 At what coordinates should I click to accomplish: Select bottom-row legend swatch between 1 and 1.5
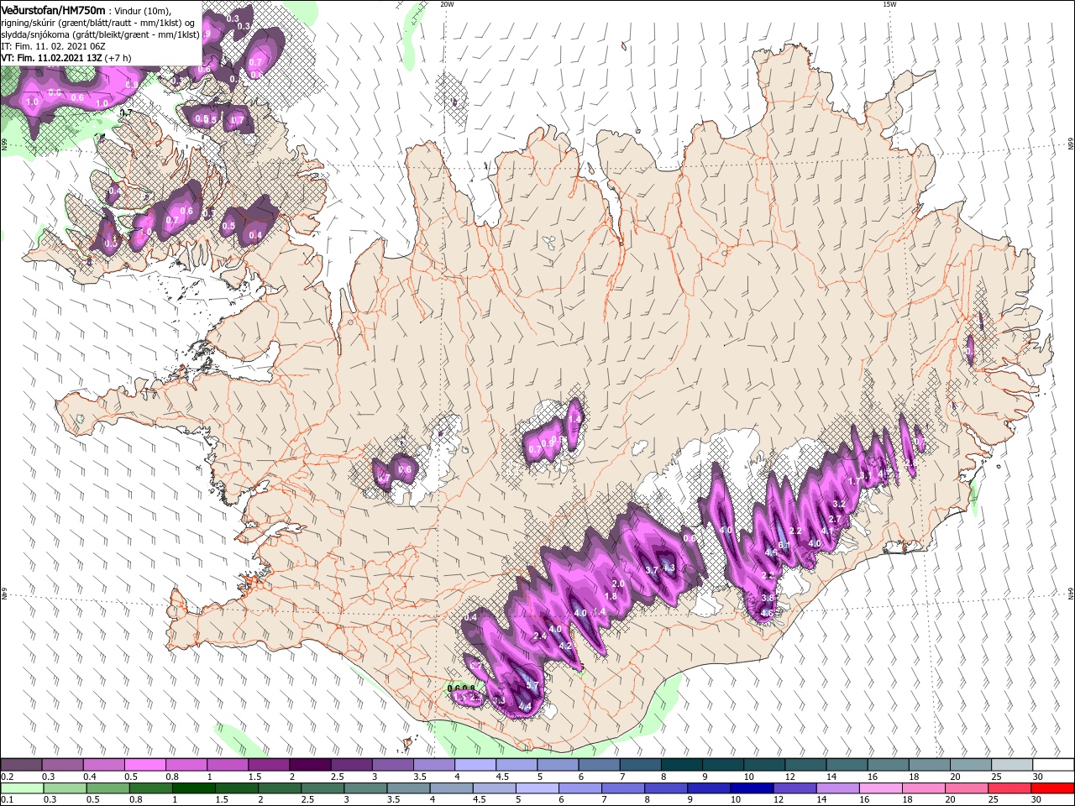(x=193, y=788)
